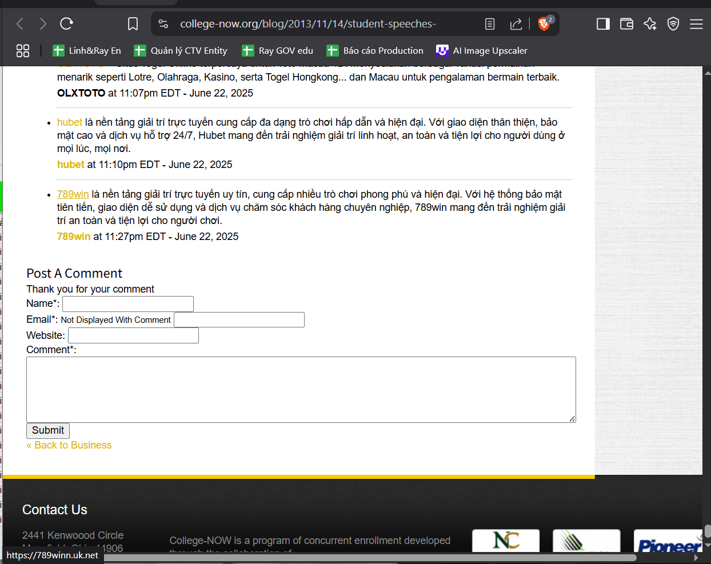Image resolution: width=711 pixels, height=564 pixels.
Task: Click the Post A Comment heading
Action: coord(74,273)
